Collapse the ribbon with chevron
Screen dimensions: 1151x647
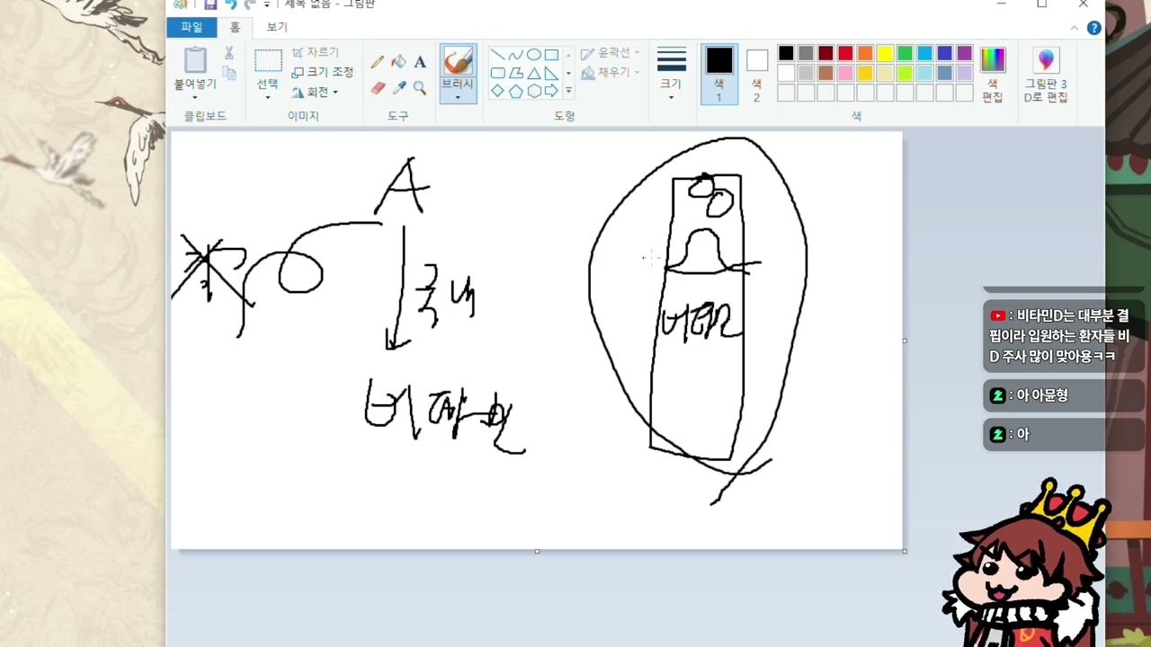1075,28
